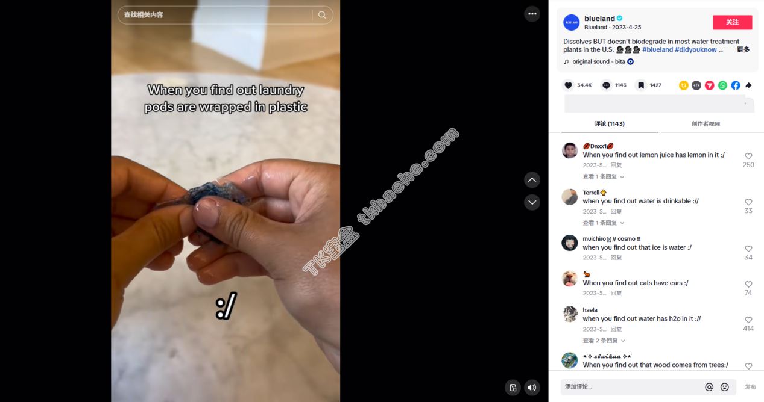Image resolution: width=764 pixels, height=402 pixels.
Task: Share video to Facebook
Action: [736, 85]
